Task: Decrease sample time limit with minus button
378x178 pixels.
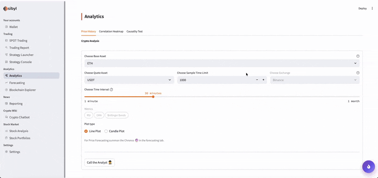Action: click(257, 80)
